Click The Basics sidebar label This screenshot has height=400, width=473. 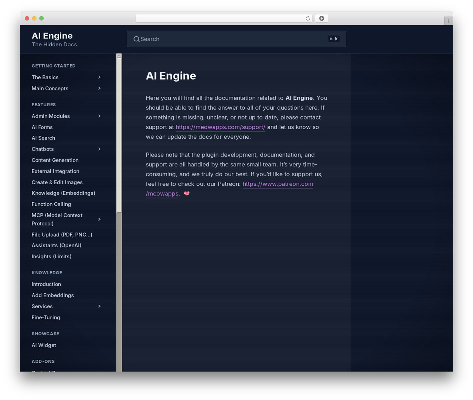tap(45, 77)
